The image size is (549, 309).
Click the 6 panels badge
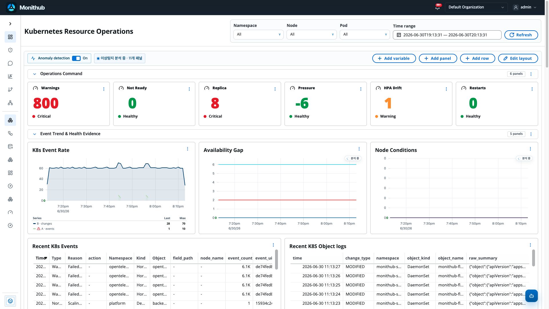click(516, 74)
